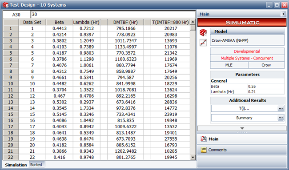Open the Main page in the panel
Viewport: 289px width, 170px height.
[x=242, y=139]
